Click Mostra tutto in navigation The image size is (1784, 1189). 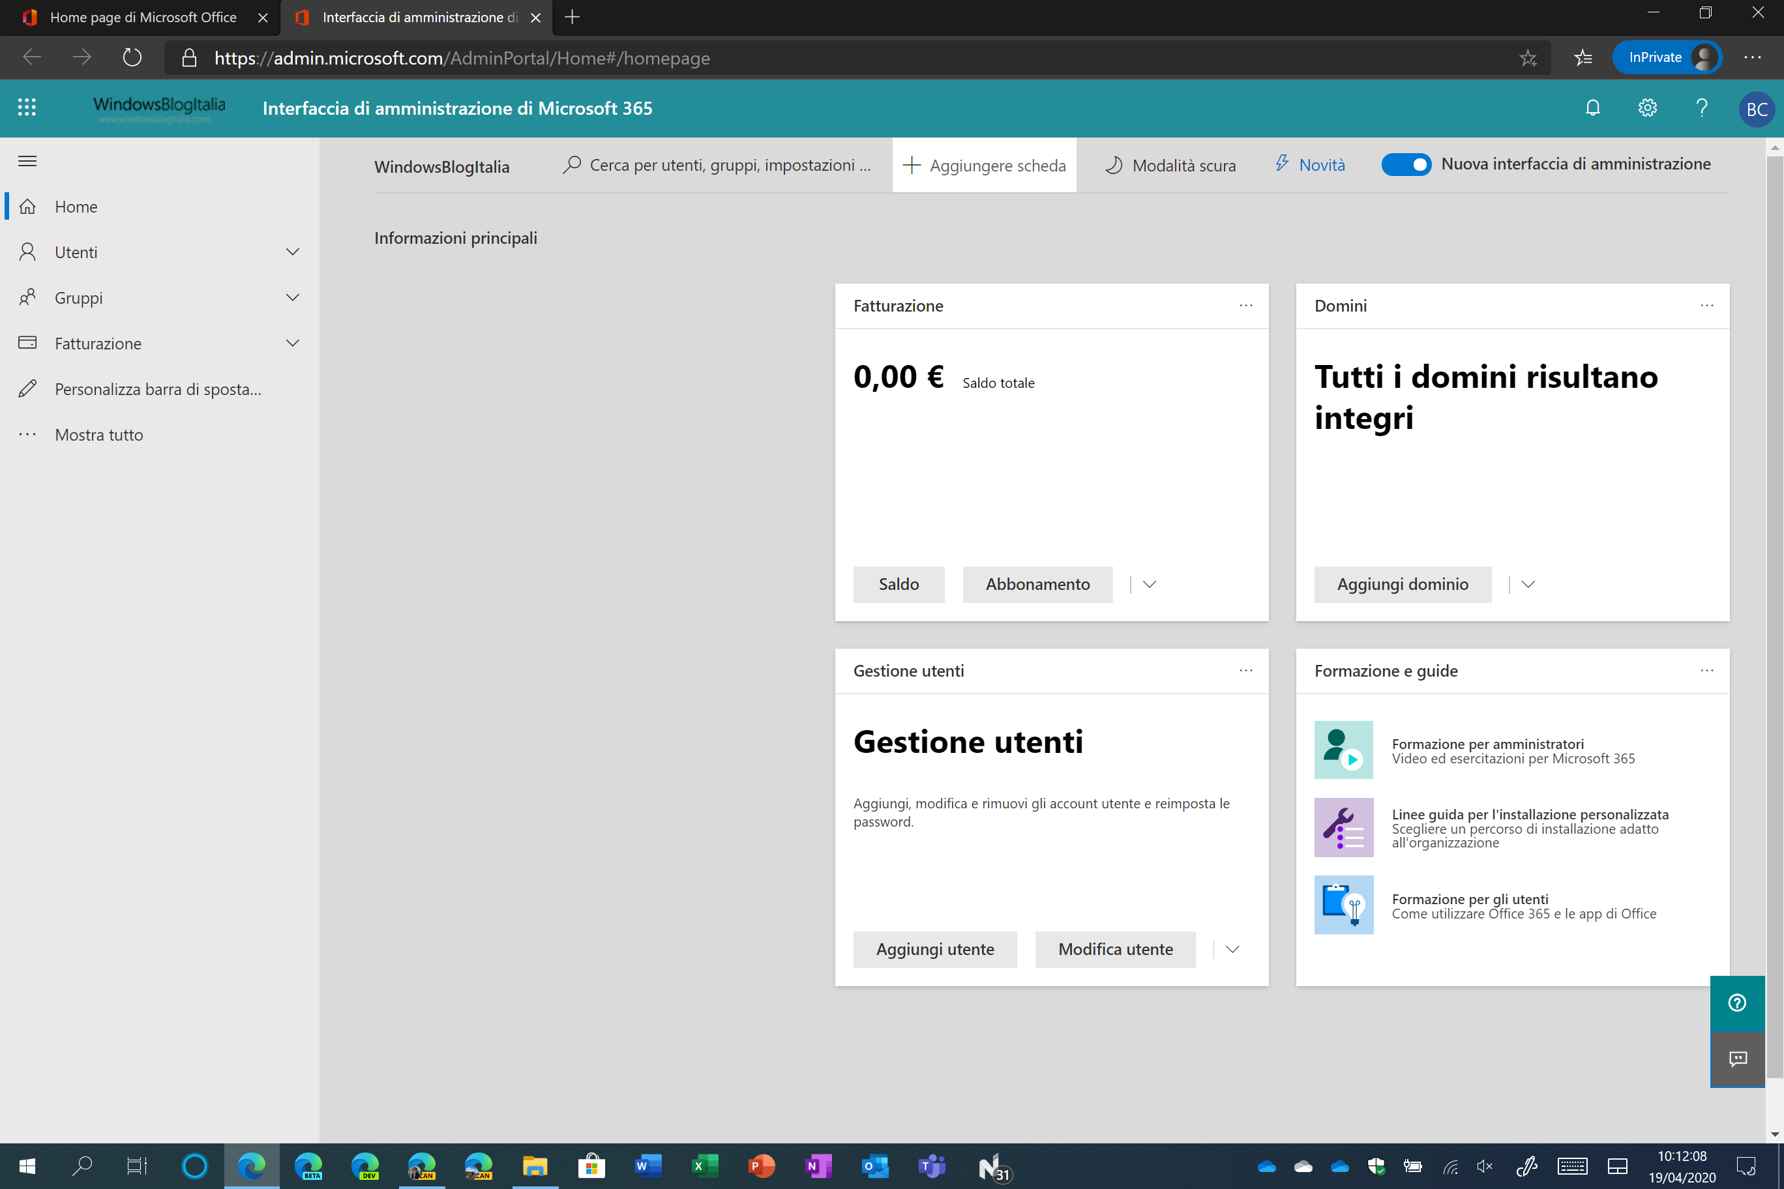[x=159, y=435]
